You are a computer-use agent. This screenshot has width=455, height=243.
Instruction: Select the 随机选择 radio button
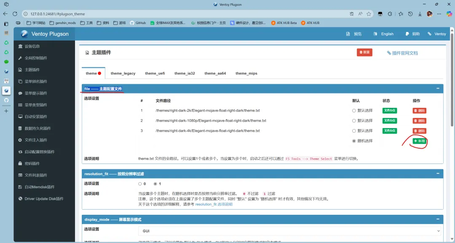pos(353,141)
